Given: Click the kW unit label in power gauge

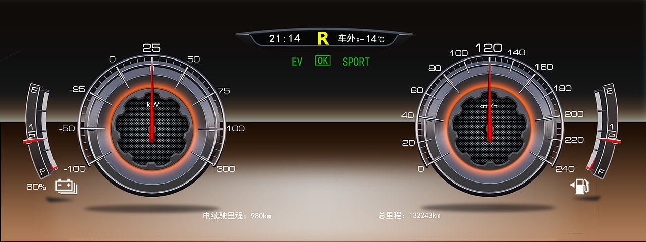Looking at the screenshot, I should [153, 105].
